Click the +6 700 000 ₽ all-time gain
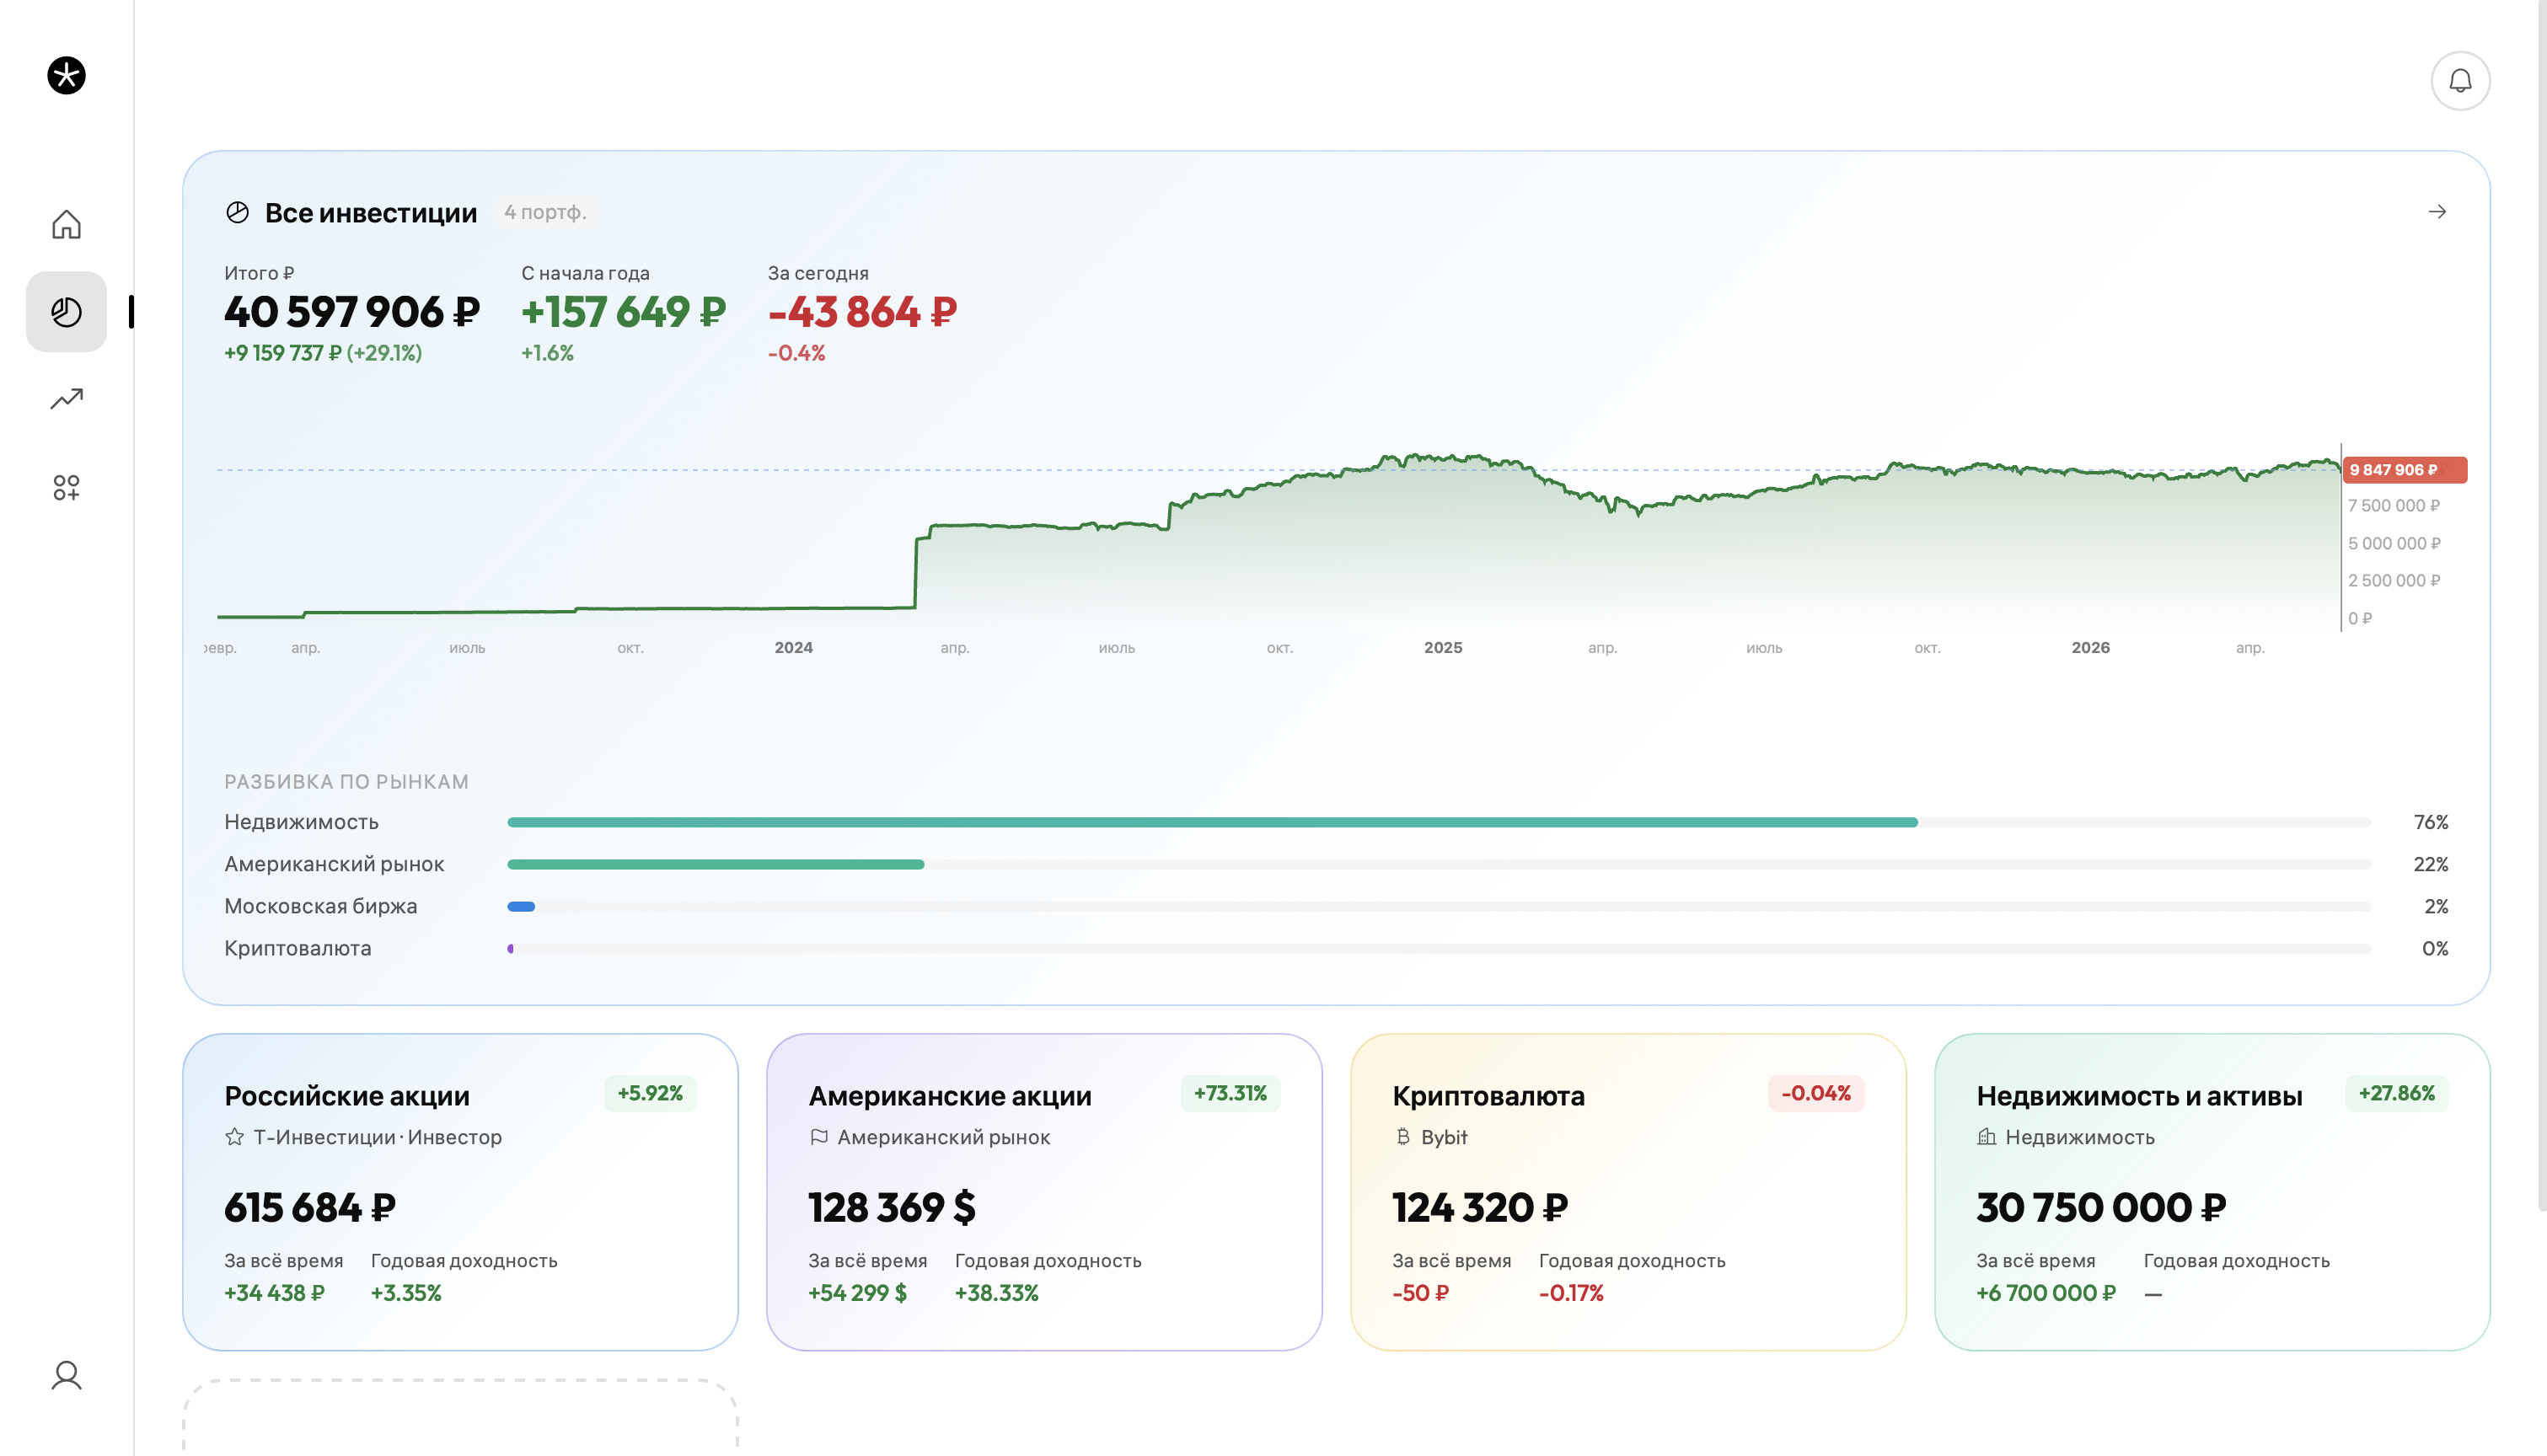 click(x=2046, y=1293)
